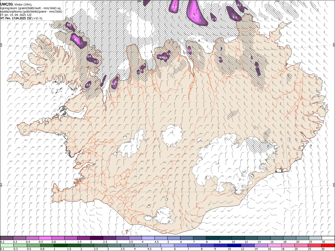Click the 20W longitude label
The image size is (335, 251).
tap(139, 1)
